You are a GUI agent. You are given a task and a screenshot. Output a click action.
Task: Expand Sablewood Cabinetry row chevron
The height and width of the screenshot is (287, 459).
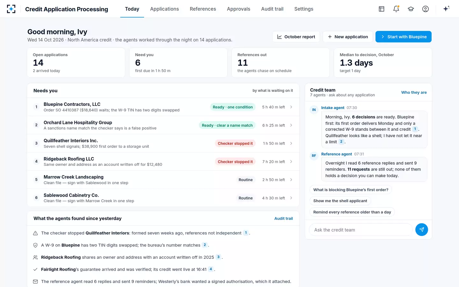[x=291, y=198]
